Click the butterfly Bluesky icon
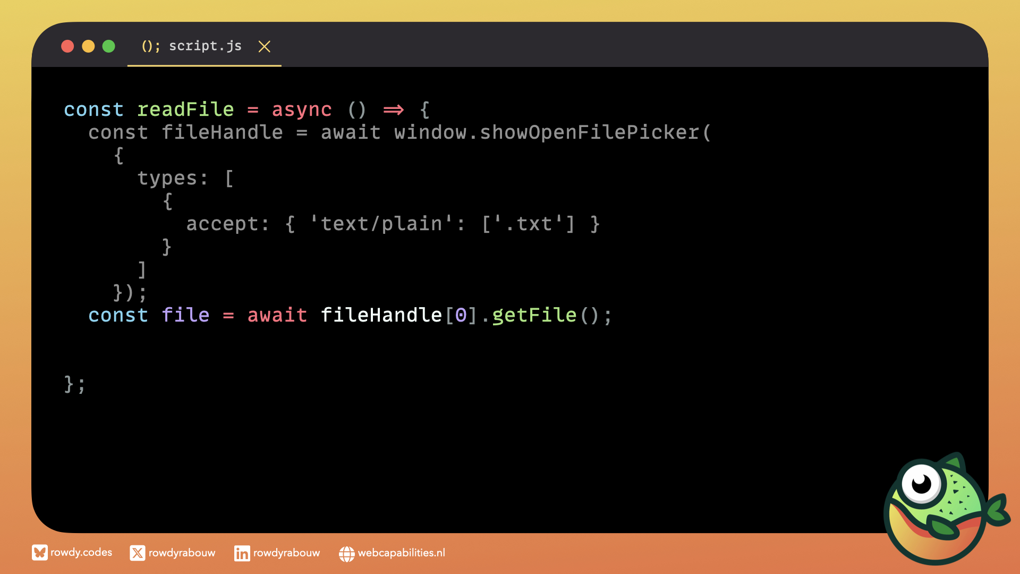The image size is (1020, 574). [x=39, y=553]
